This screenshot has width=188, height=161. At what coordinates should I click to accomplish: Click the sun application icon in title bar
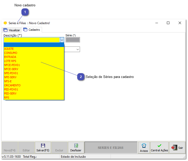point(5,23)
